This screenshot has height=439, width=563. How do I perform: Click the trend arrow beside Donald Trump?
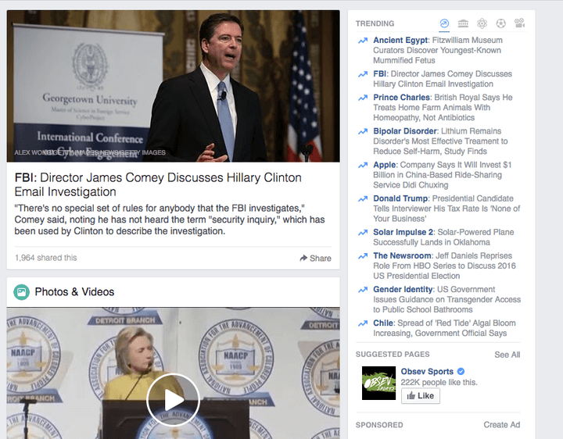click(x=363, y=198)
